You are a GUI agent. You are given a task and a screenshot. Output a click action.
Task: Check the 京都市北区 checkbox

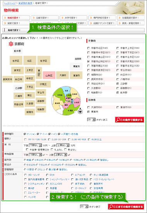(x=89, y=48)
